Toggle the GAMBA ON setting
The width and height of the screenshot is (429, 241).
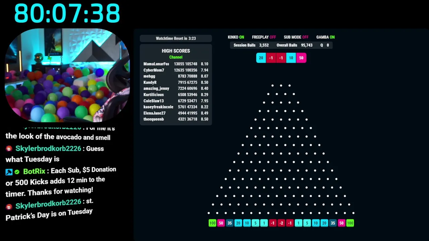[x=325, y=37]
